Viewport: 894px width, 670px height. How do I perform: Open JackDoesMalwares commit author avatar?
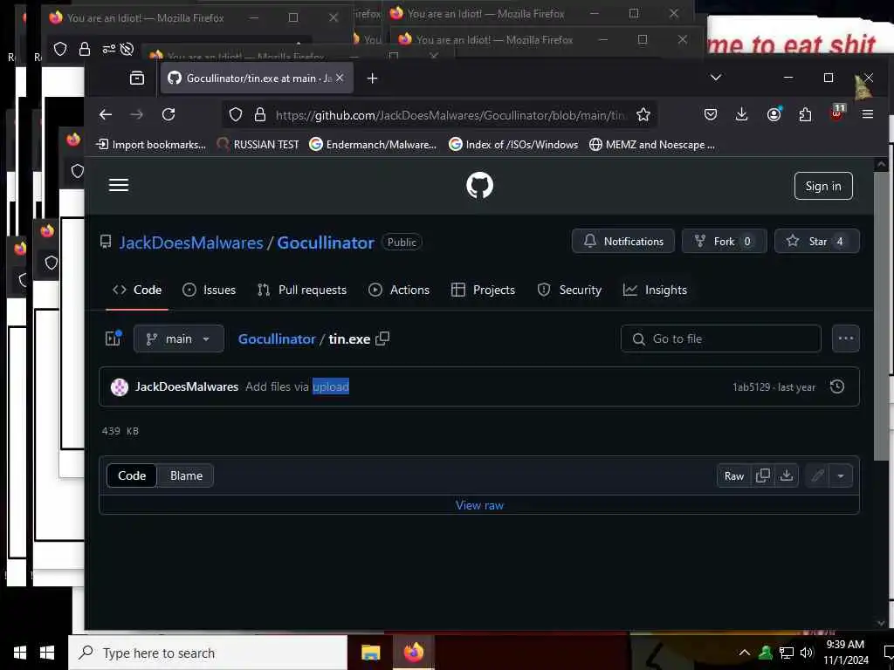tap(119, 386)
